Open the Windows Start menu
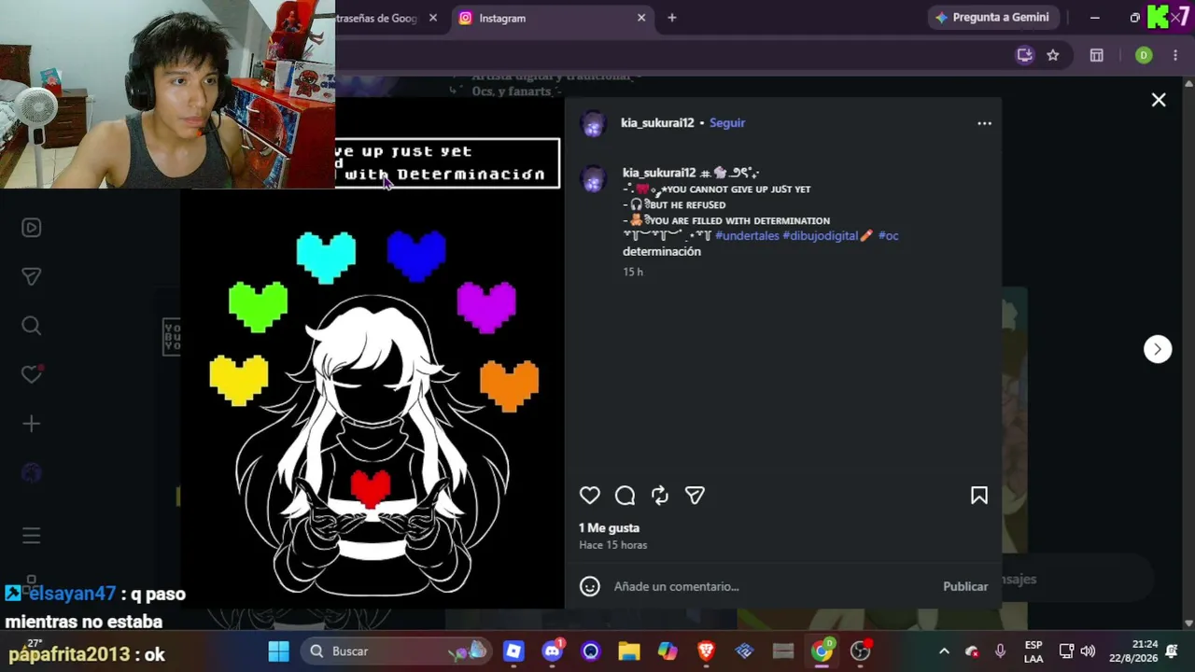1195x672 pixels. (279, 651)
